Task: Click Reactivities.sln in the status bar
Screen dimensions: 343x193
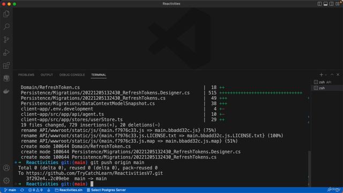Action: (x=69, y=190)
